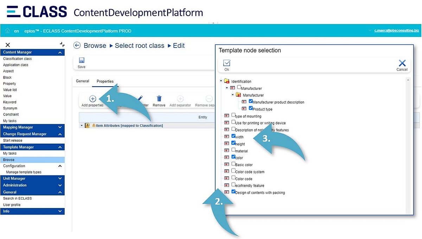The width and height of the screenshot is (422, 239).
Task: Open Search in ECLASS link
Action: coord(17,199)
